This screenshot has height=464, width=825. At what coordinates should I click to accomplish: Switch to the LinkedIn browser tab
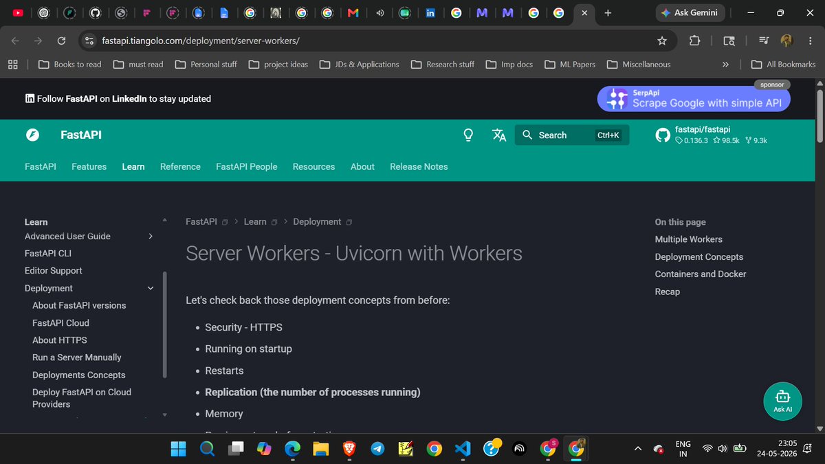[430, 13]
